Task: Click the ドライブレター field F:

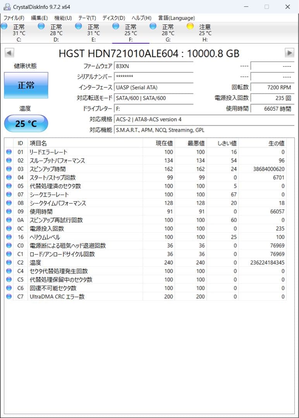Action: [154, 109]
